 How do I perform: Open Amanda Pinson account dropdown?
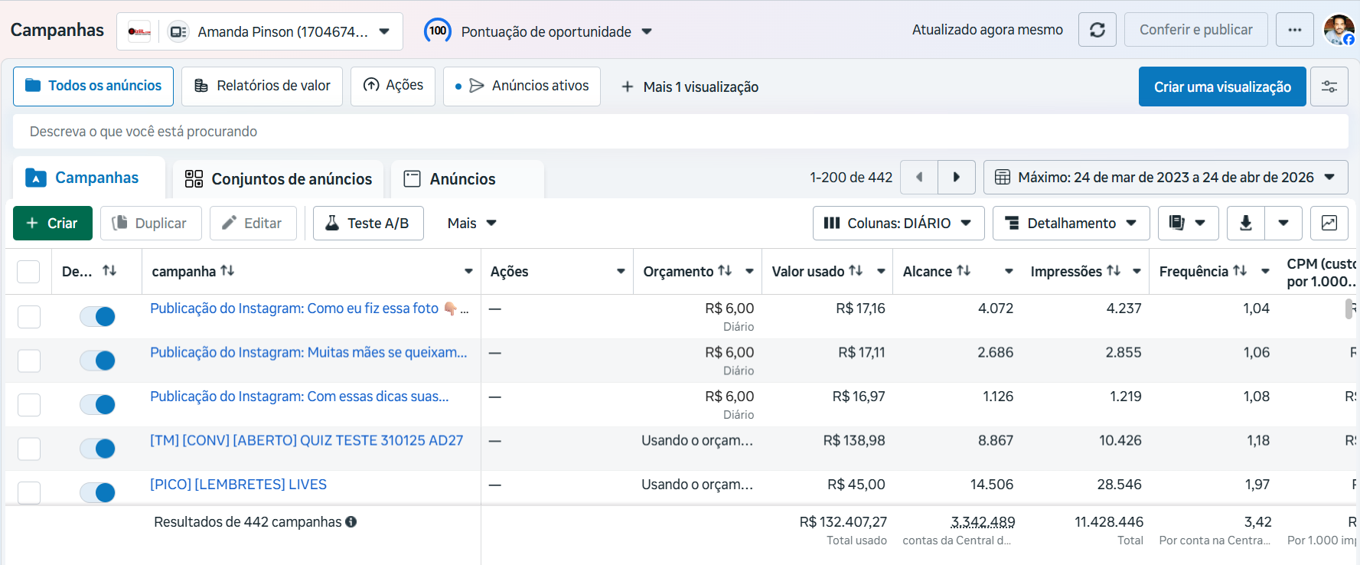[x=259, y=31]
